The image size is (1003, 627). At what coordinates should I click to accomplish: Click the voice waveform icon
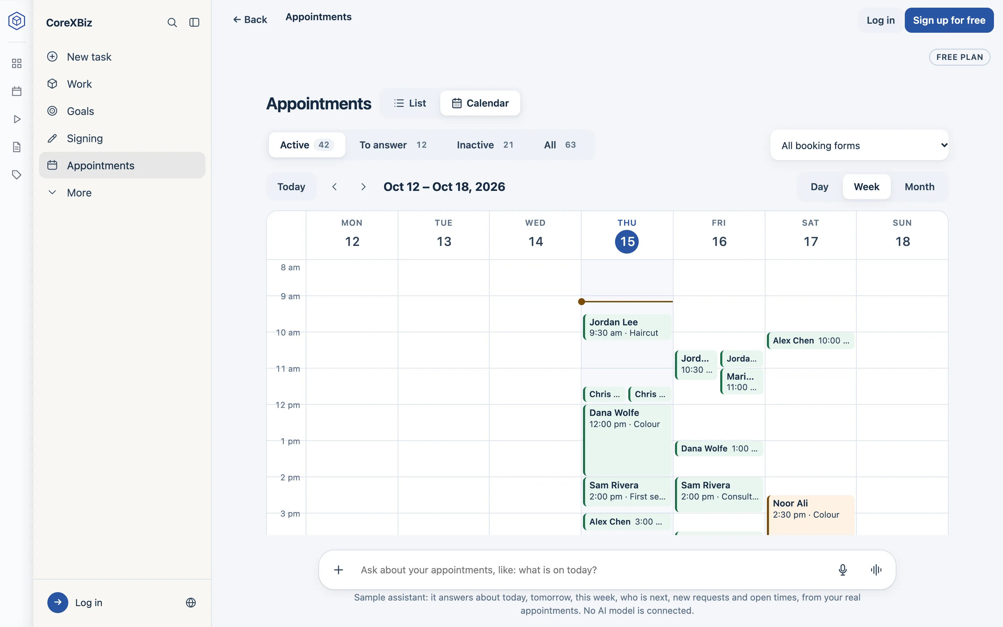pyautogui.click(x=876, y=570)
